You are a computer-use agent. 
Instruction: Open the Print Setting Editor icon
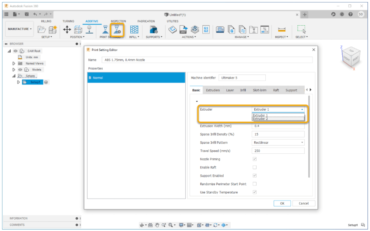117,30
